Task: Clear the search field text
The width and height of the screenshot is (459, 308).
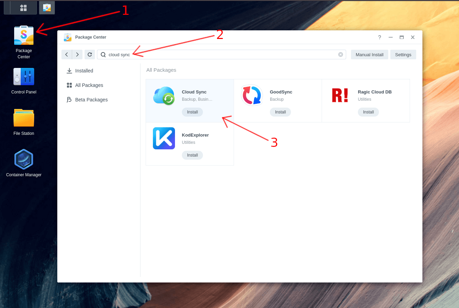Action: click(341, 54)
